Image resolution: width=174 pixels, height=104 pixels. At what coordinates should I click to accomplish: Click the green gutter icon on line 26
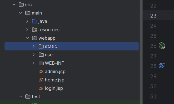tap(162, 46)
